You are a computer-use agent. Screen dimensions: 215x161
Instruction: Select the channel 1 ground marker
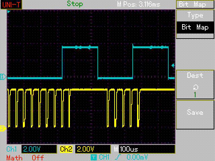[x=3, y=77]
